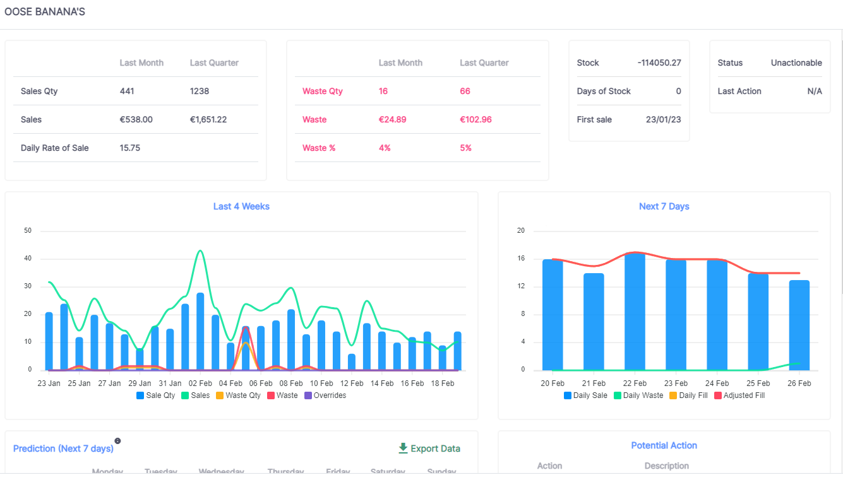Viewport: 843px width, 480px height.
Task: Click the Last 4 Weeks chart title
Action: coord(241,206)
